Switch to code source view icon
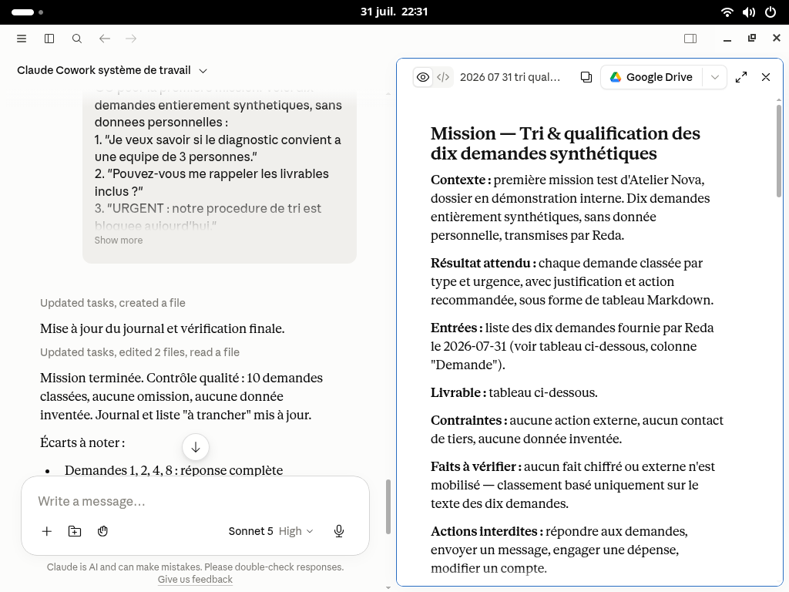 pos(443,77)
